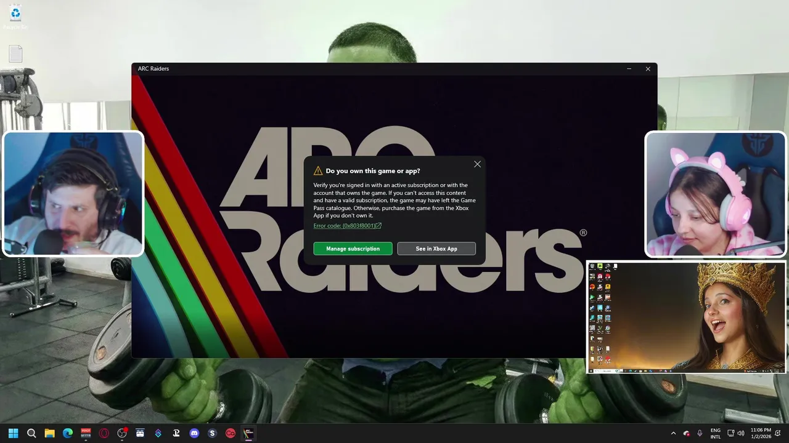Click the Manage subscription button
Image resolution: width=789 pixels, height=443 pixels.
pos(353,249)
